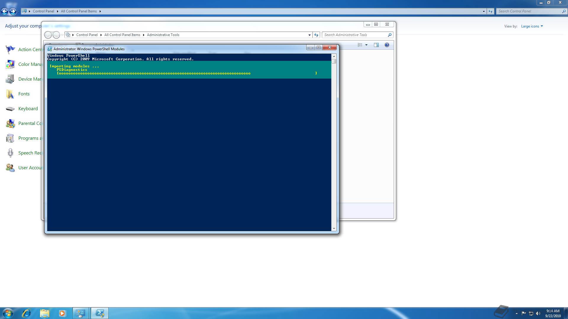Click the Action Center tray flag

(524, 313)
